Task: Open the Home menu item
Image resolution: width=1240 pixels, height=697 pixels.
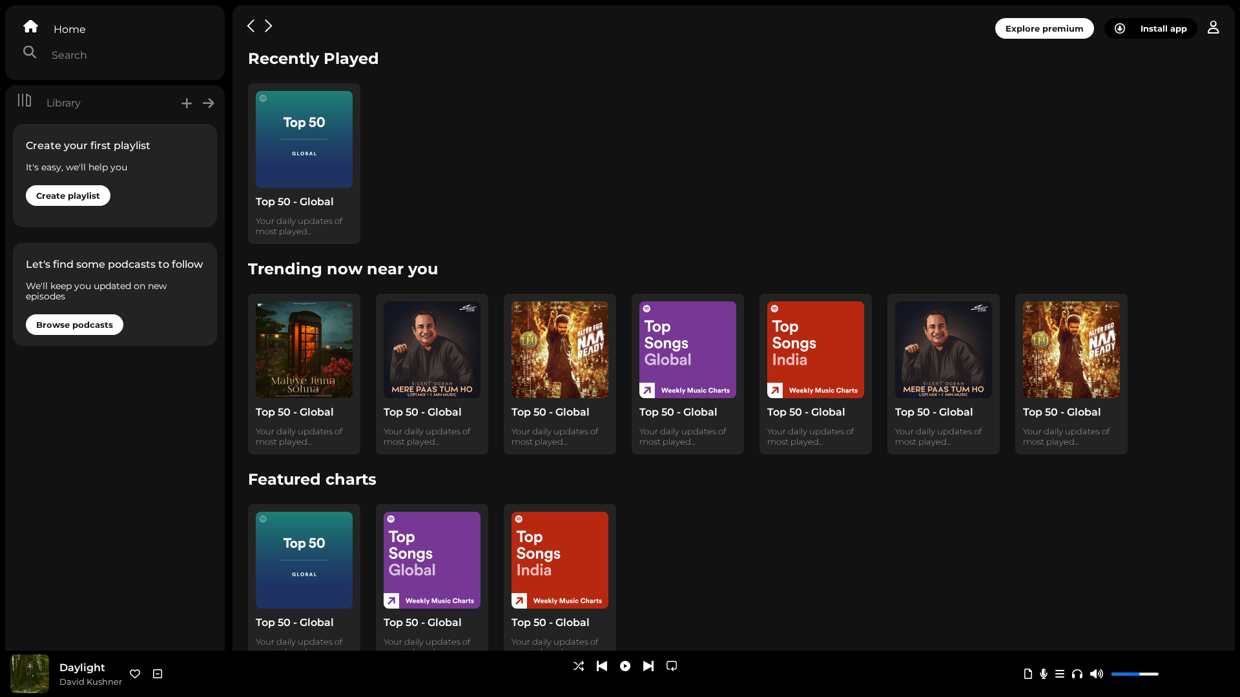Action: pos(70,29)
